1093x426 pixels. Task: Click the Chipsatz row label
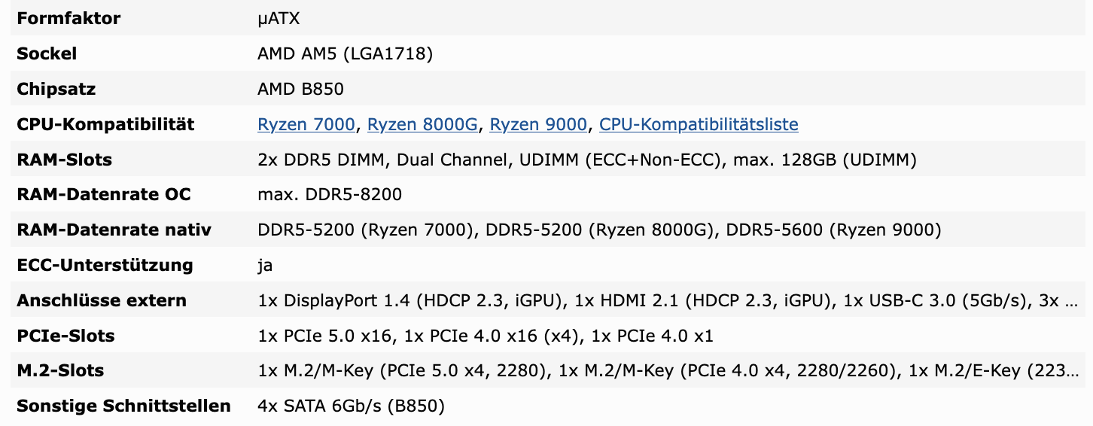point(56,89)
